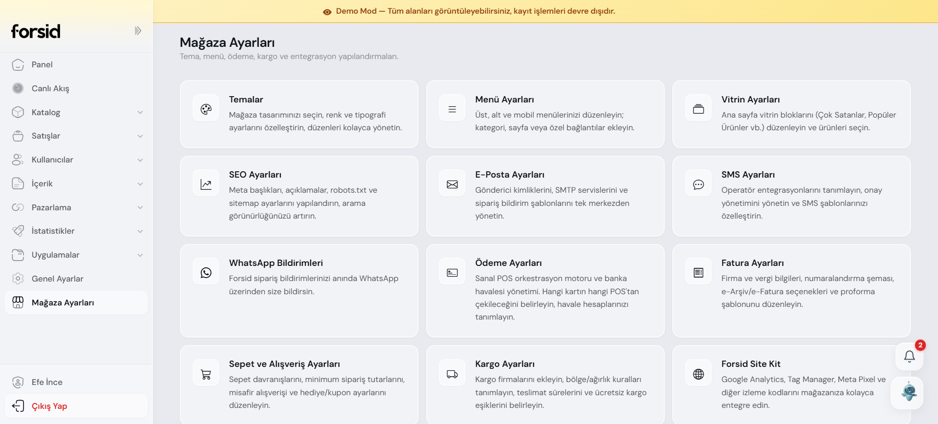Click the WhatsApp Bildirimleri icon
The width and height of the screenshot is (938, 424).
pyautogui.click(x=206, y=273)
